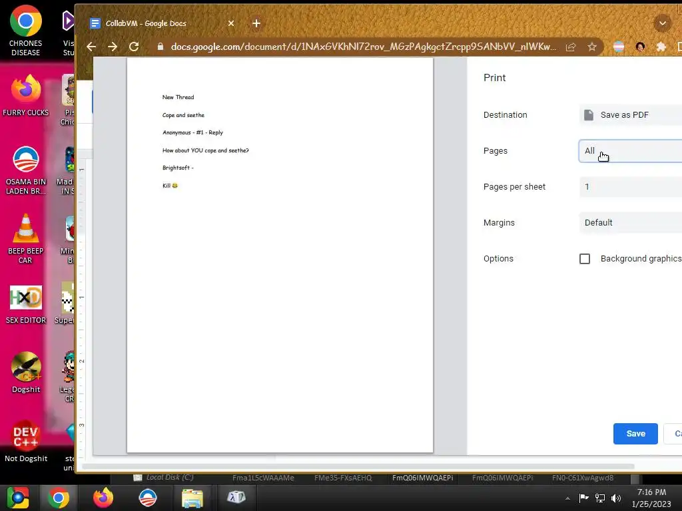
Task: Open the striped flag extension icon
Action: click(x=619, y=47)
